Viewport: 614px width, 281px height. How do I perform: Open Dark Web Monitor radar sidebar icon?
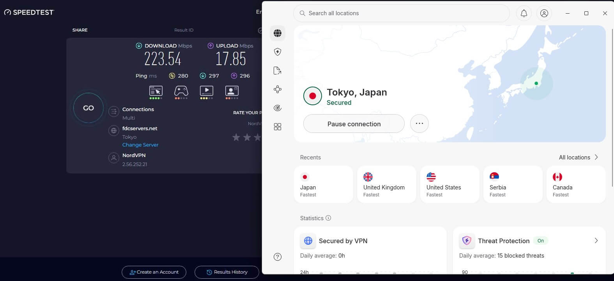coord(278,108)
